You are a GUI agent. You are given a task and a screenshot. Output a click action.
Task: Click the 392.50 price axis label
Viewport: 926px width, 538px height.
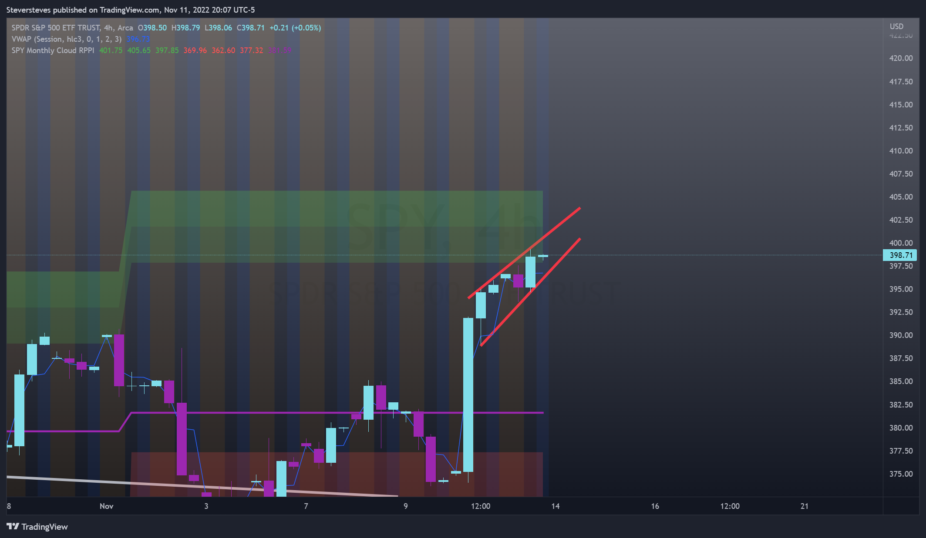901,312
